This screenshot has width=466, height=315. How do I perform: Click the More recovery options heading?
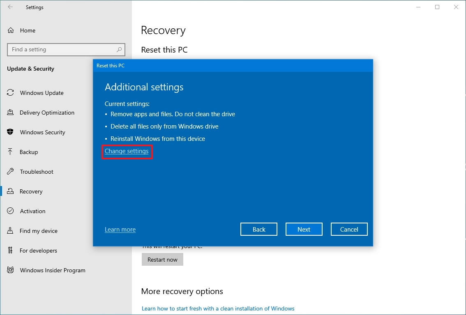pos(182,291)
